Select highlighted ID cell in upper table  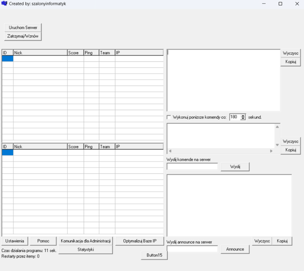click(7, 59)
